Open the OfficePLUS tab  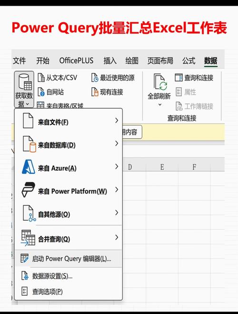click(x=76, y=61)
